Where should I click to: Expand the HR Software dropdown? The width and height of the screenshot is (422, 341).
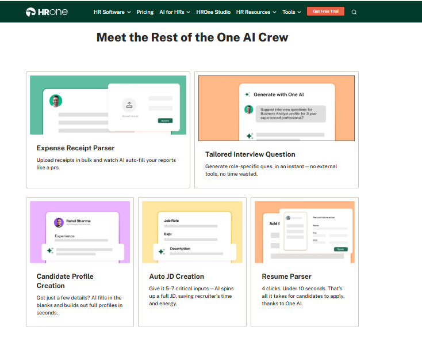pyautogui.click(x=112, y=12)
